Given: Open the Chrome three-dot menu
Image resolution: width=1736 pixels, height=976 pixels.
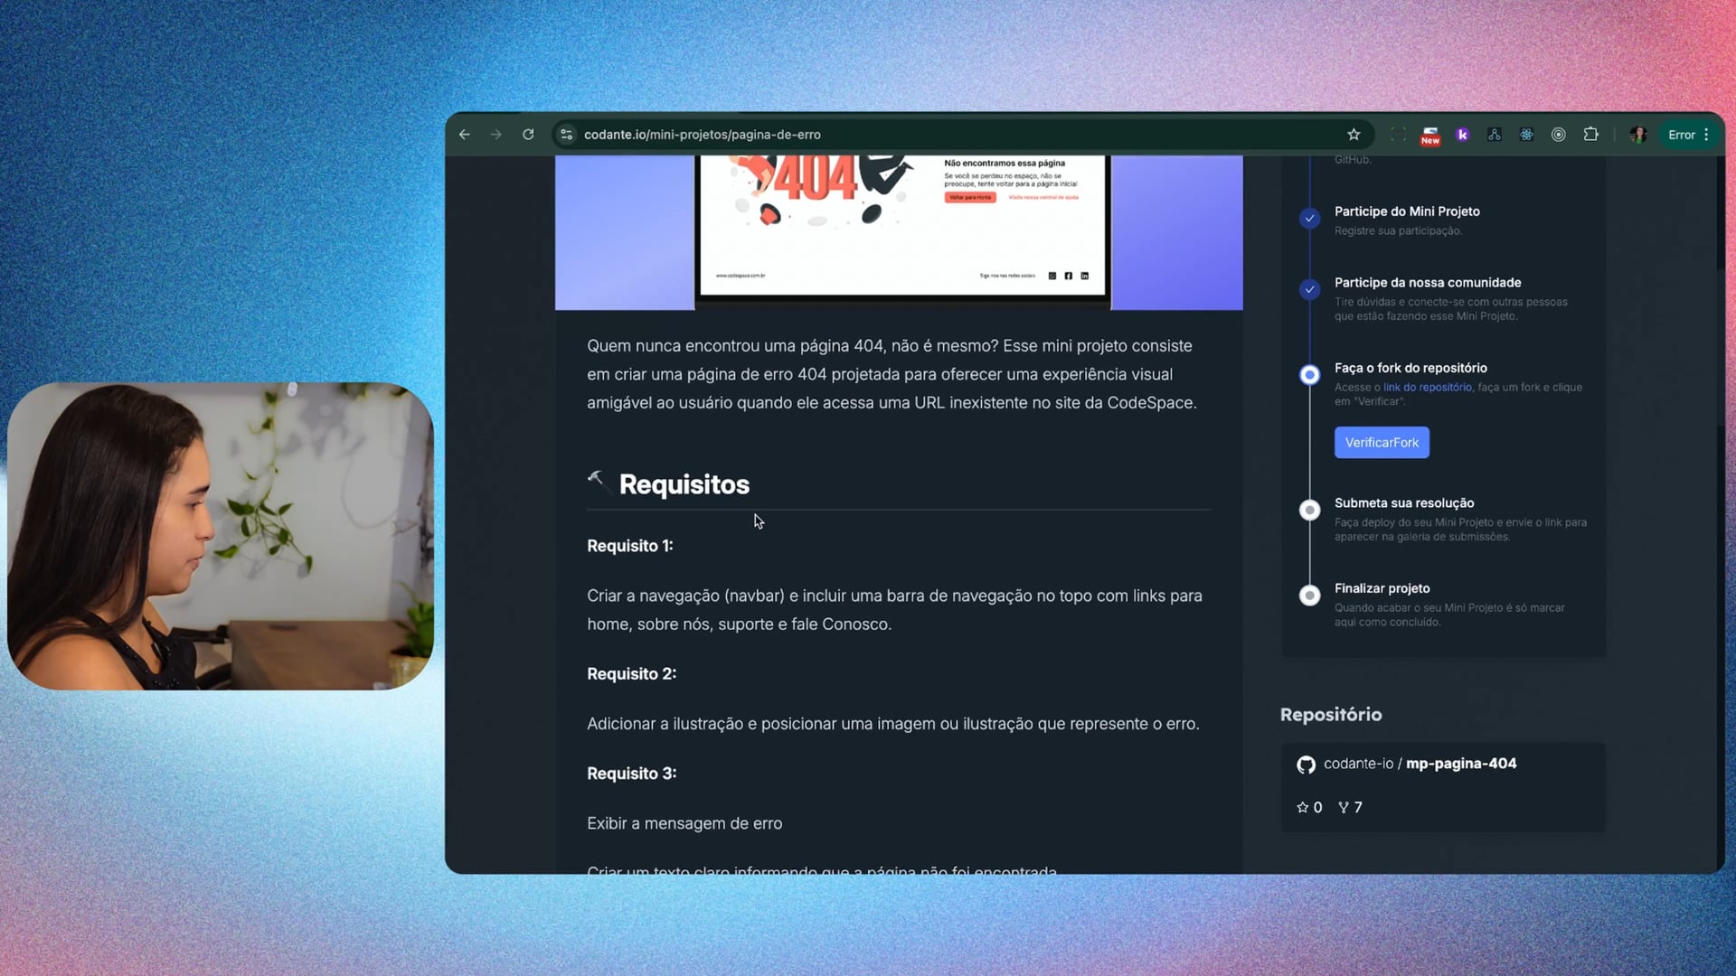Looking at the screenshot, I should 1706,135.
